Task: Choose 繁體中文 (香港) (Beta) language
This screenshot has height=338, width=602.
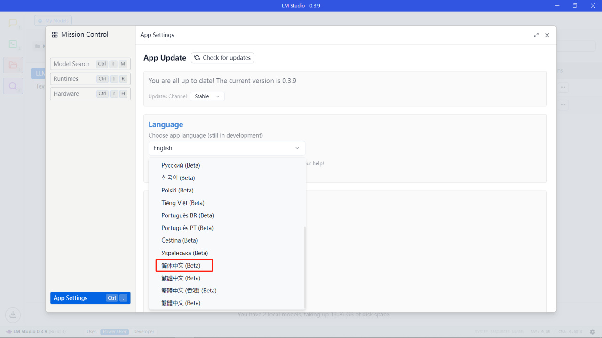Action: (227, 291)
